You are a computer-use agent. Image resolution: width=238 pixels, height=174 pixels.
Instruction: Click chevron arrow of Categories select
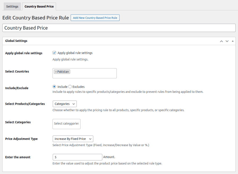tap(74, 104)
